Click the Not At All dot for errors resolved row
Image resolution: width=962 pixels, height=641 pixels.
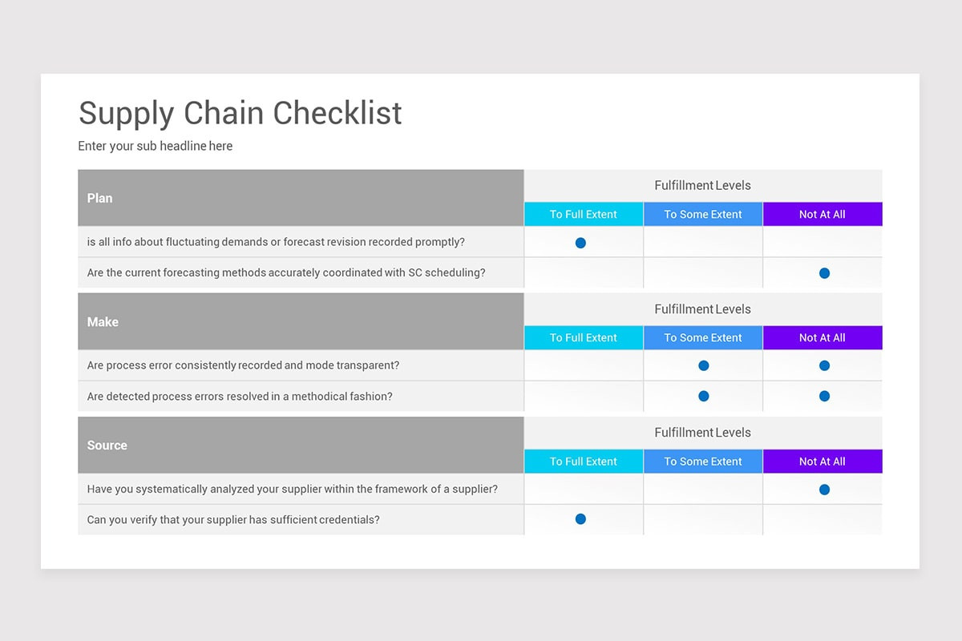824,396
